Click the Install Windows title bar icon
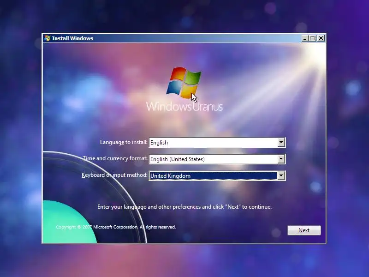The height and width of the screenshot is (277, 369). (47, 38)
